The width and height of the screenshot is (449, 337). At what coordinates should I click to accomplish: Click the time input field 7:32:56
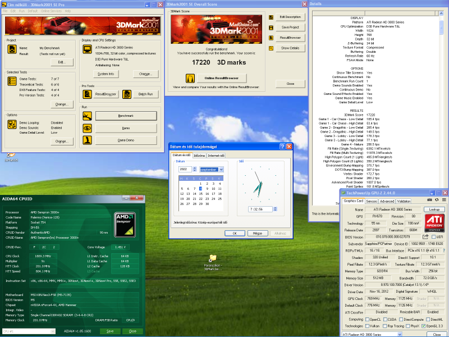260,209
